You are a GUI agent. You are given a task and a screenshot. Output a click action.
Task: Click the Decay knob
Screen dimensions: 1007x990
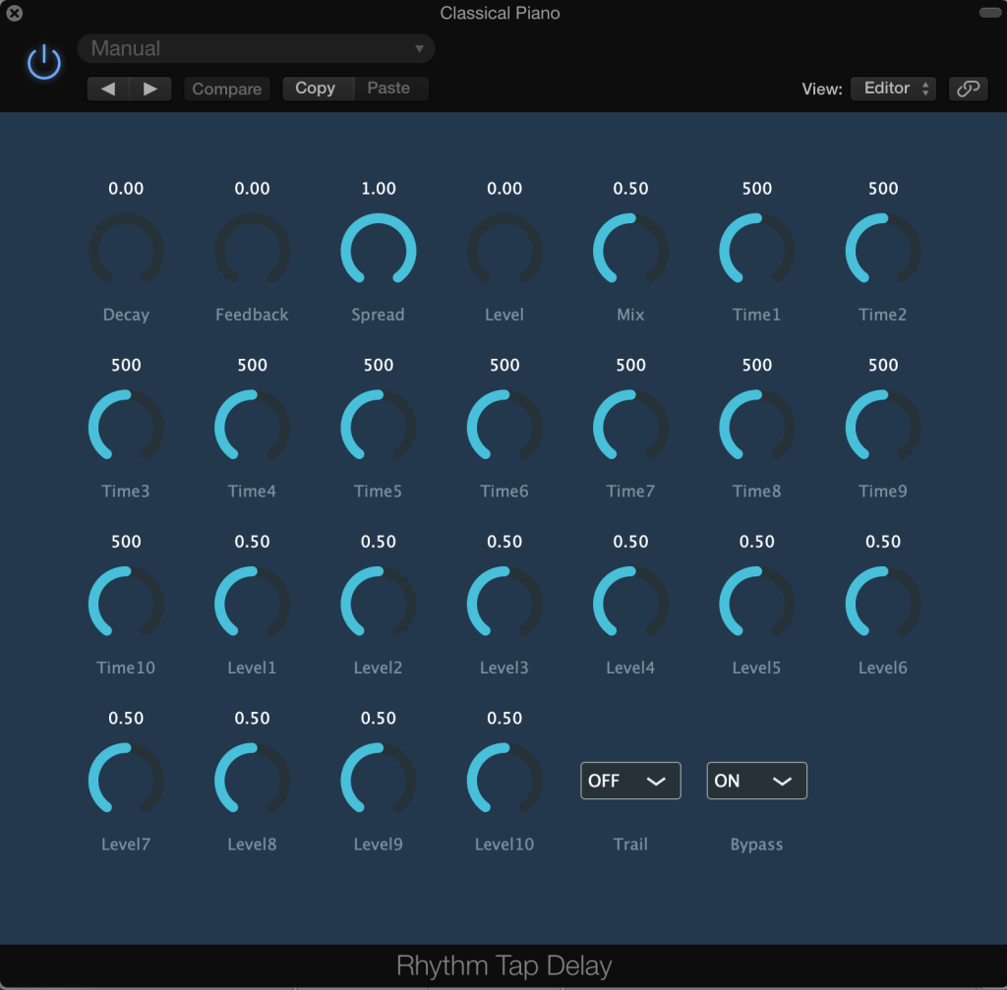coord(126,251)
